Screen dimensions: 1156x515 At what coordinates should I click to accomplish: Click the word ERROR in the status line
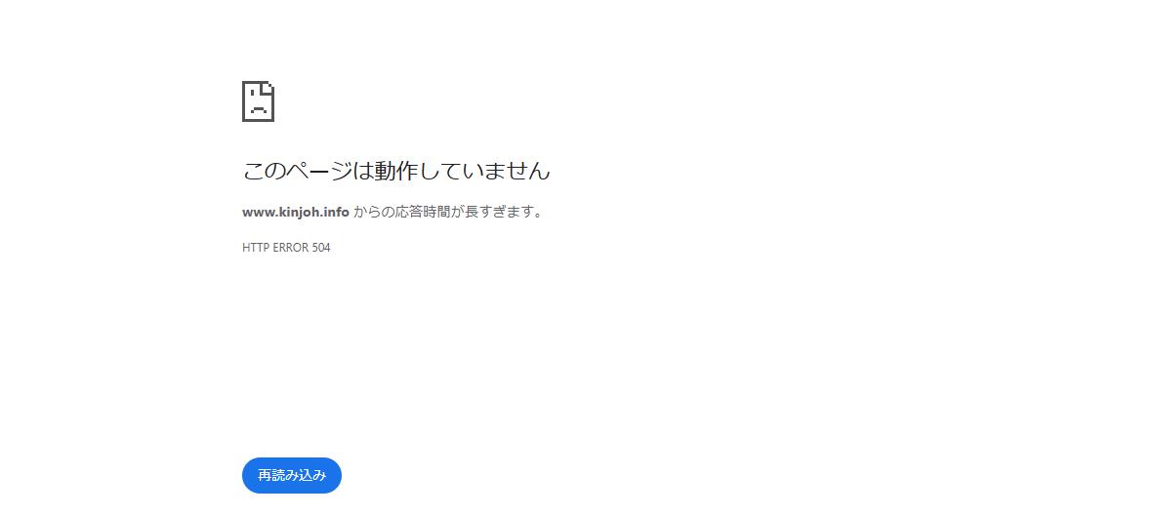pos(291,248)
